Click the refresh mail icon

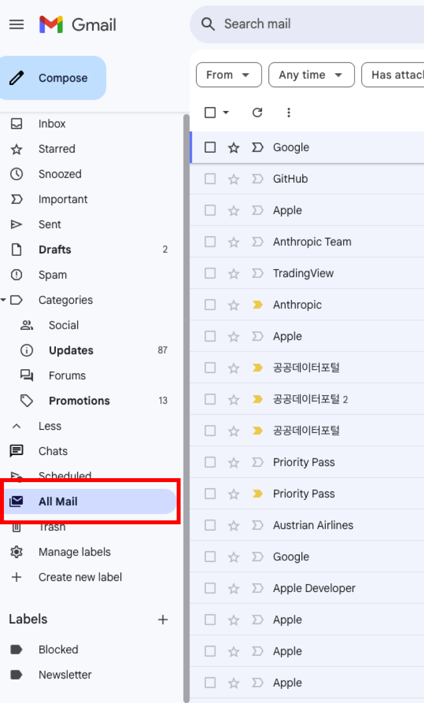257,112
